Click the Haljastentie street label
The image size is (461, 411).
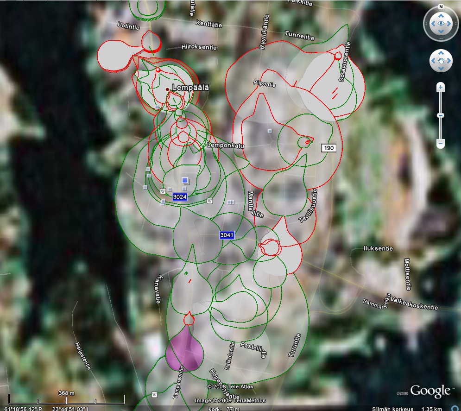tap(82, 356)
